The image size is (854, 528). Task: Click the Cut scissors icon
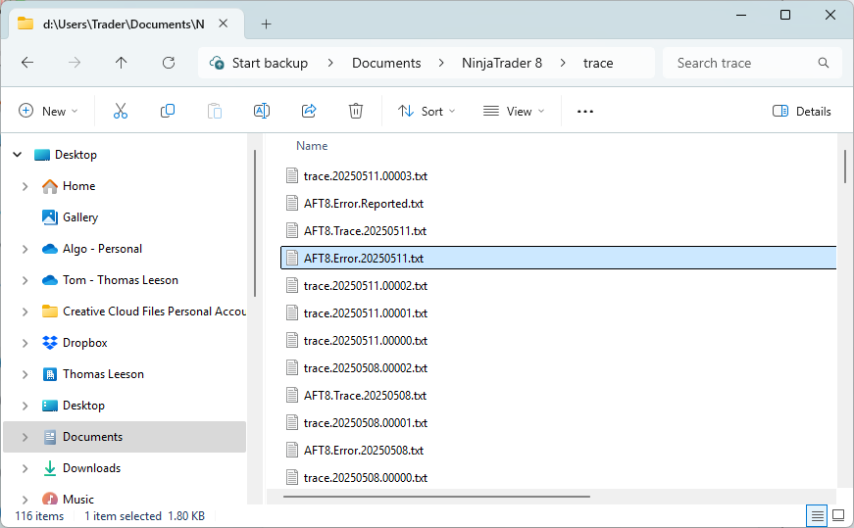(x=121, y=111)
